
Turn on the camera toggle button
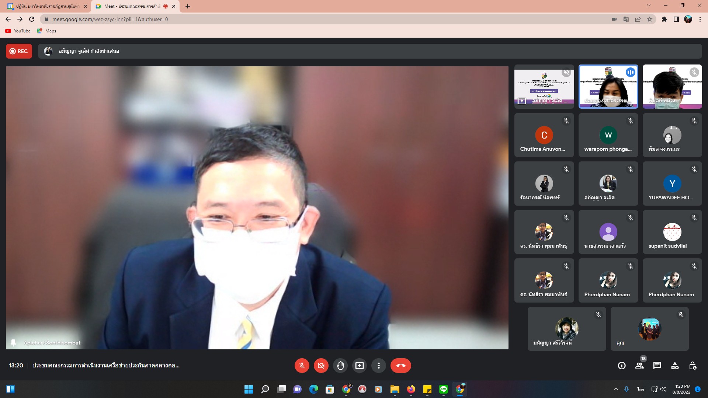321,366
